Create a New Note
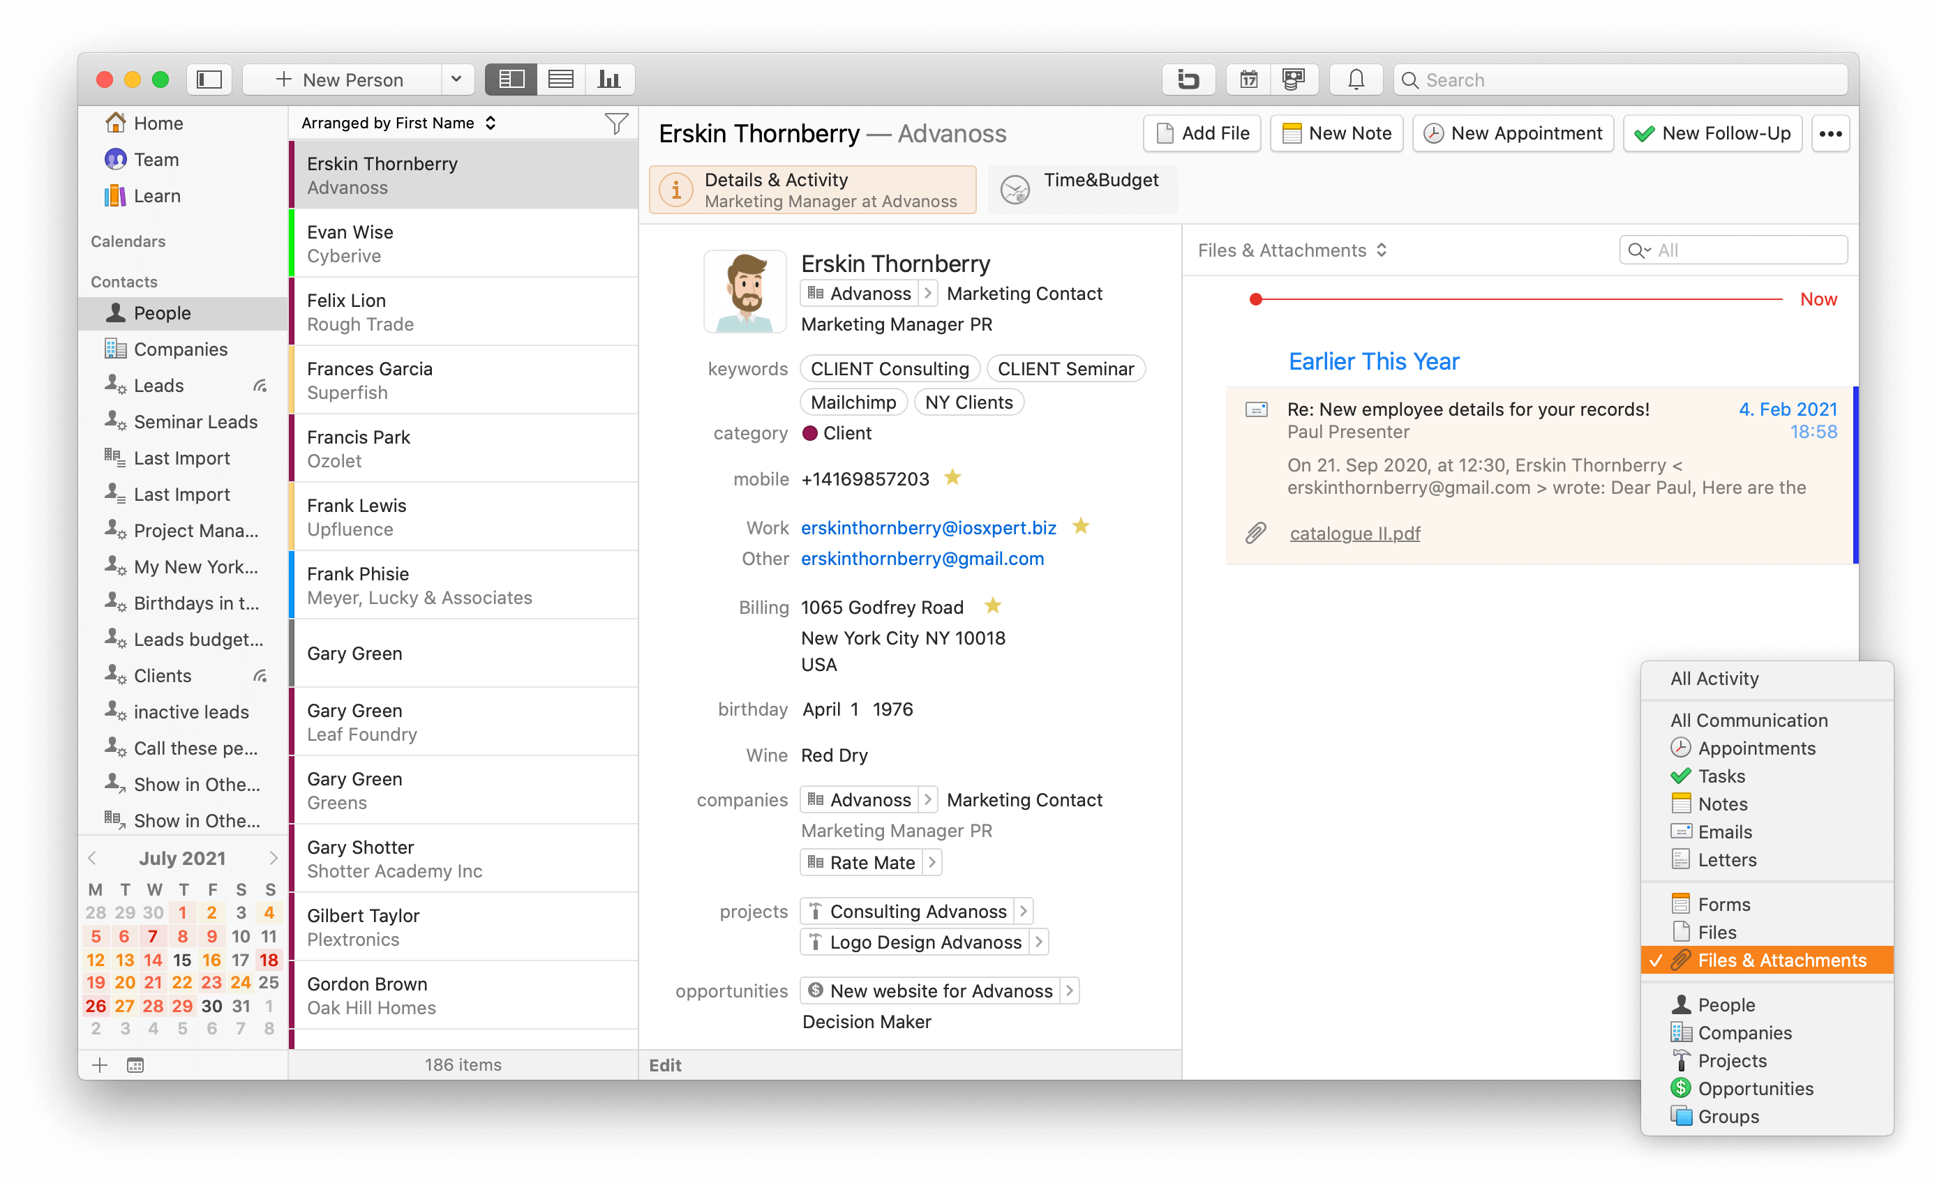The image size is (1937, 1183). [1336, 134]
